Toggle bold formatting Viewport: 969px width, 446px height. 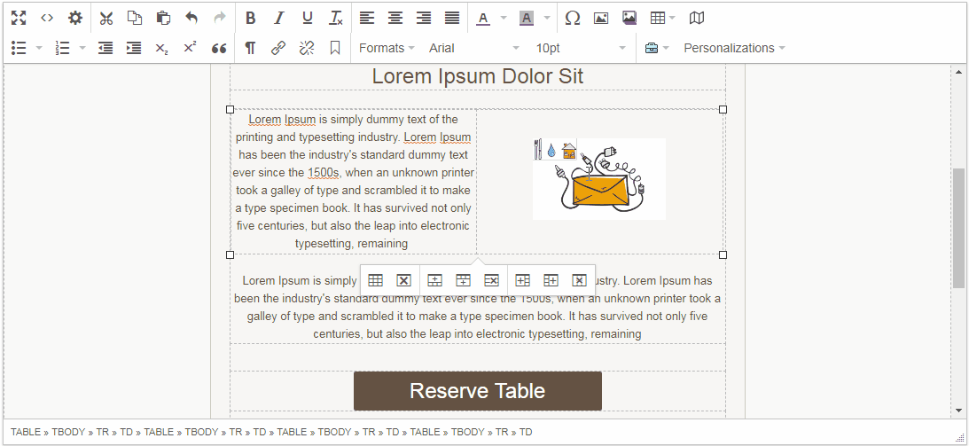pyautogui.click(x=250, y=18)
